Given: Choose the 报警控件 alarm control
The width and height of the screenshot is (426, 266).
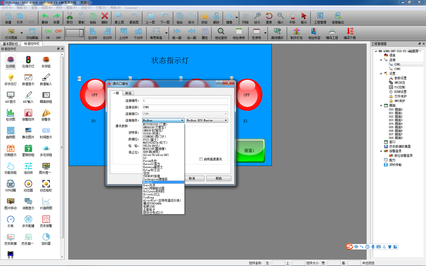Looking at the screenshot, I should 28,115.
